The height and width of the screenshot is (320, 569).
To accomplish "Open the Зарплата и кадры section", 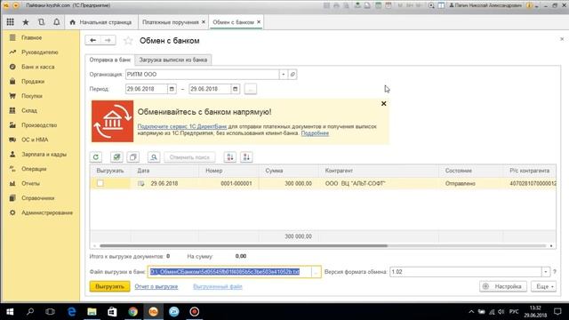I will [44, 154].
